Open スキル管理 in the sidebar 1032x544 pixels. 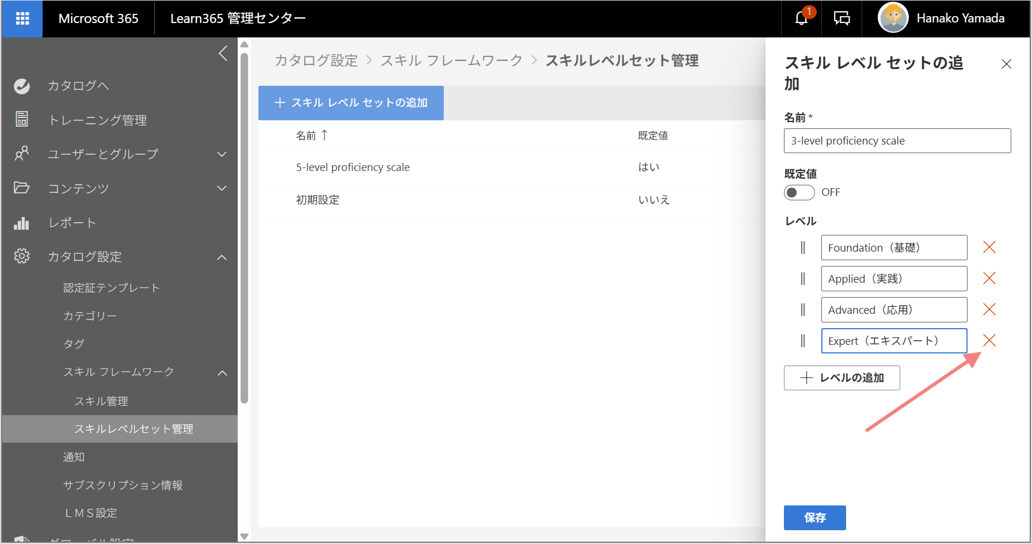(x=101, y=401)
